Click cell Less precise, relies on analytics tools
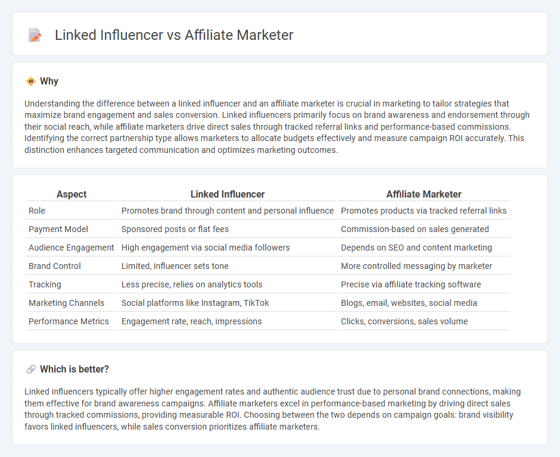This screenshot has height=457, width=560. coord(228,284)
